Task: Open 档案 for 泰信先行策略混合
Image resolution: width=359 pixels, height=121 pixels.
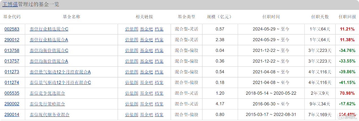Action: coord(159,104)
